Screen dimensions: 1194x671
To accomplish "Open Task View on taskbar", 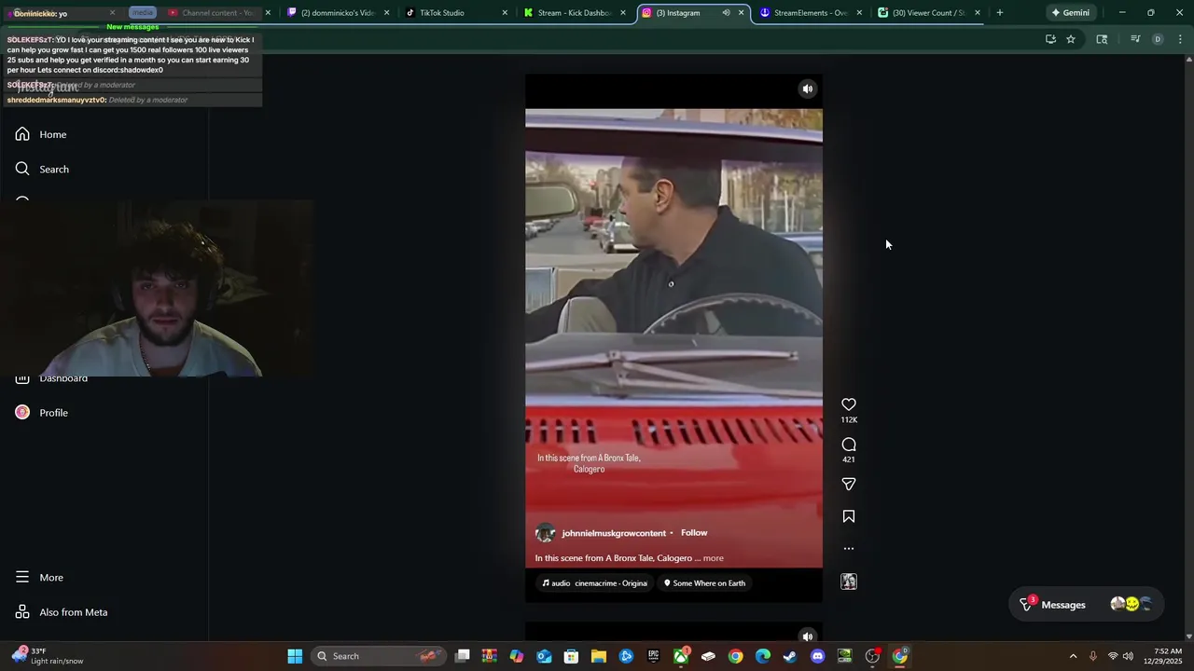I will point(463,656).
